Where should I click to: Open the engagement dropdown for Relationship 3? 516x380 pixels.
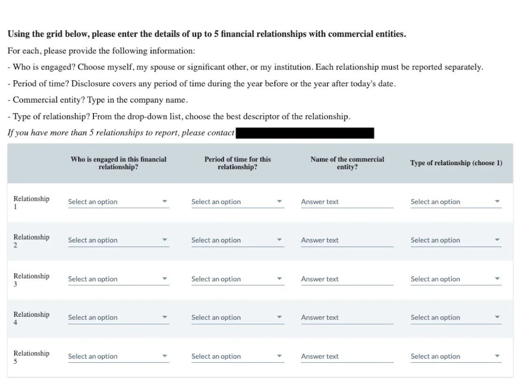pos(117,279)
